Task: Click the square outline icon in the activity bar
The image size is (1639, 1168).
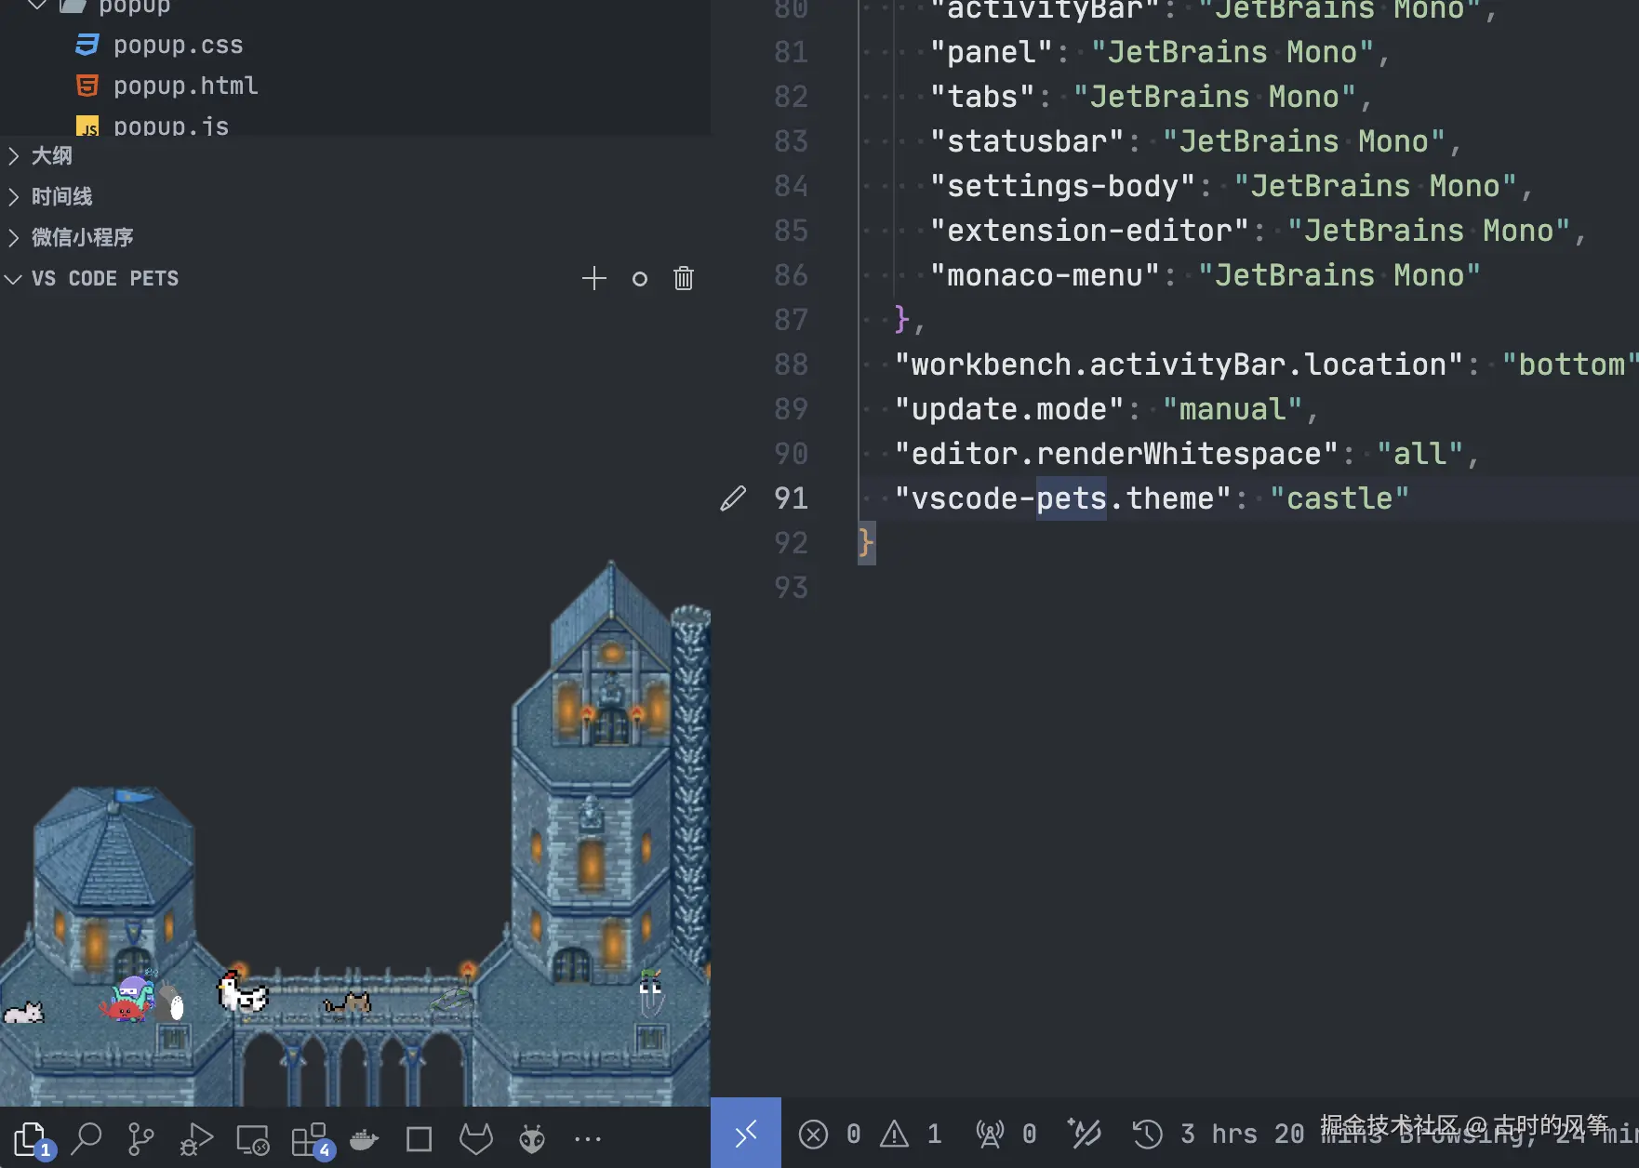Action: point(420,1138)
